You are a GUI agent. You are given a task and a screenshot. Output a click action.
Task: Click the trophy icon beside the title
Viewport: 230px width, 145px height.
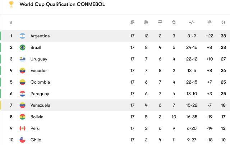11,4
